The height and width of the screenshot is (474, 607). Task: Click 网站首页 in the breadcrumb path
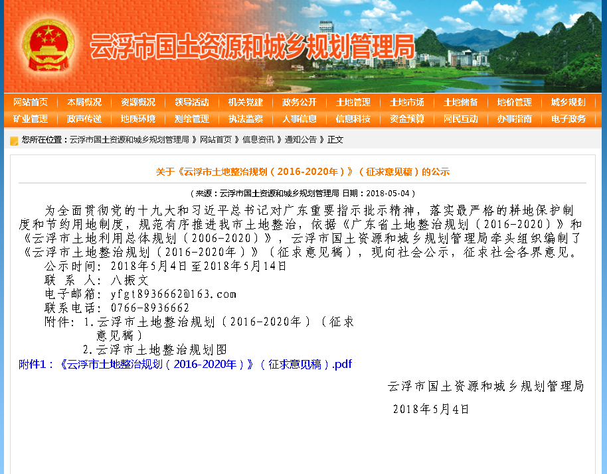click(x=216, y=140)
